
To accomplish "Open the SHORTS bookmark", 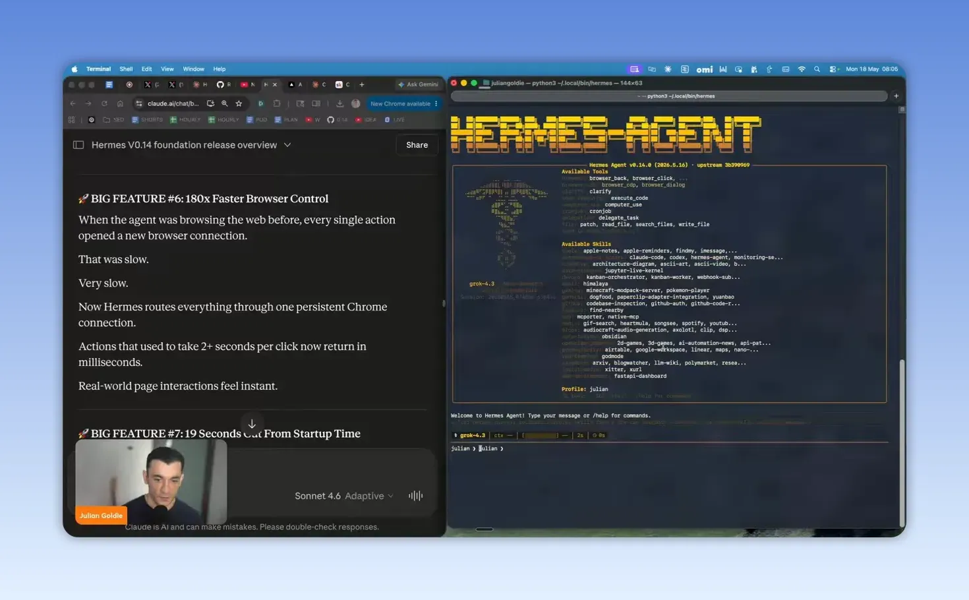I will pyautogui.click(x=147, y=120).
